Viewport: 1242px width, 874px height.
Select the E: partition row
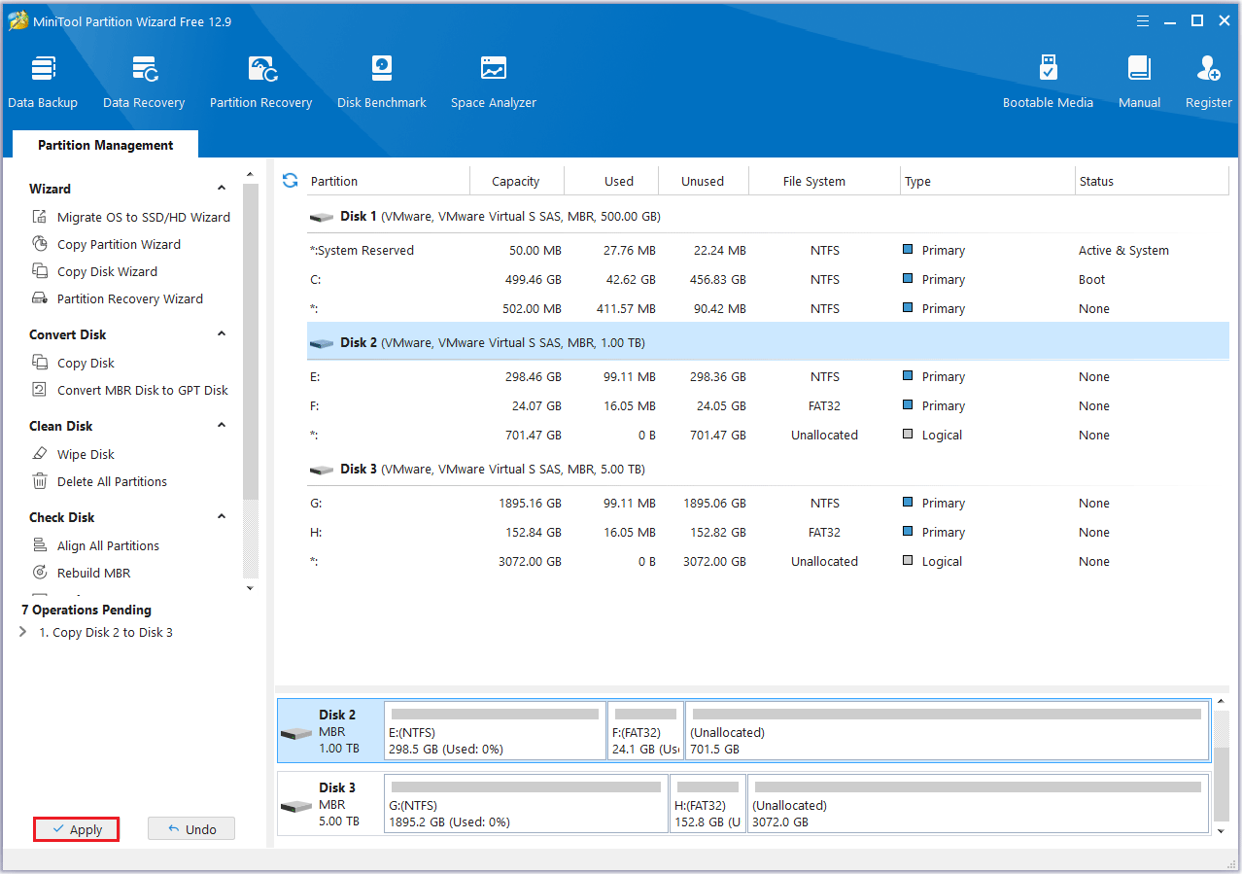[x=768, y=376]
